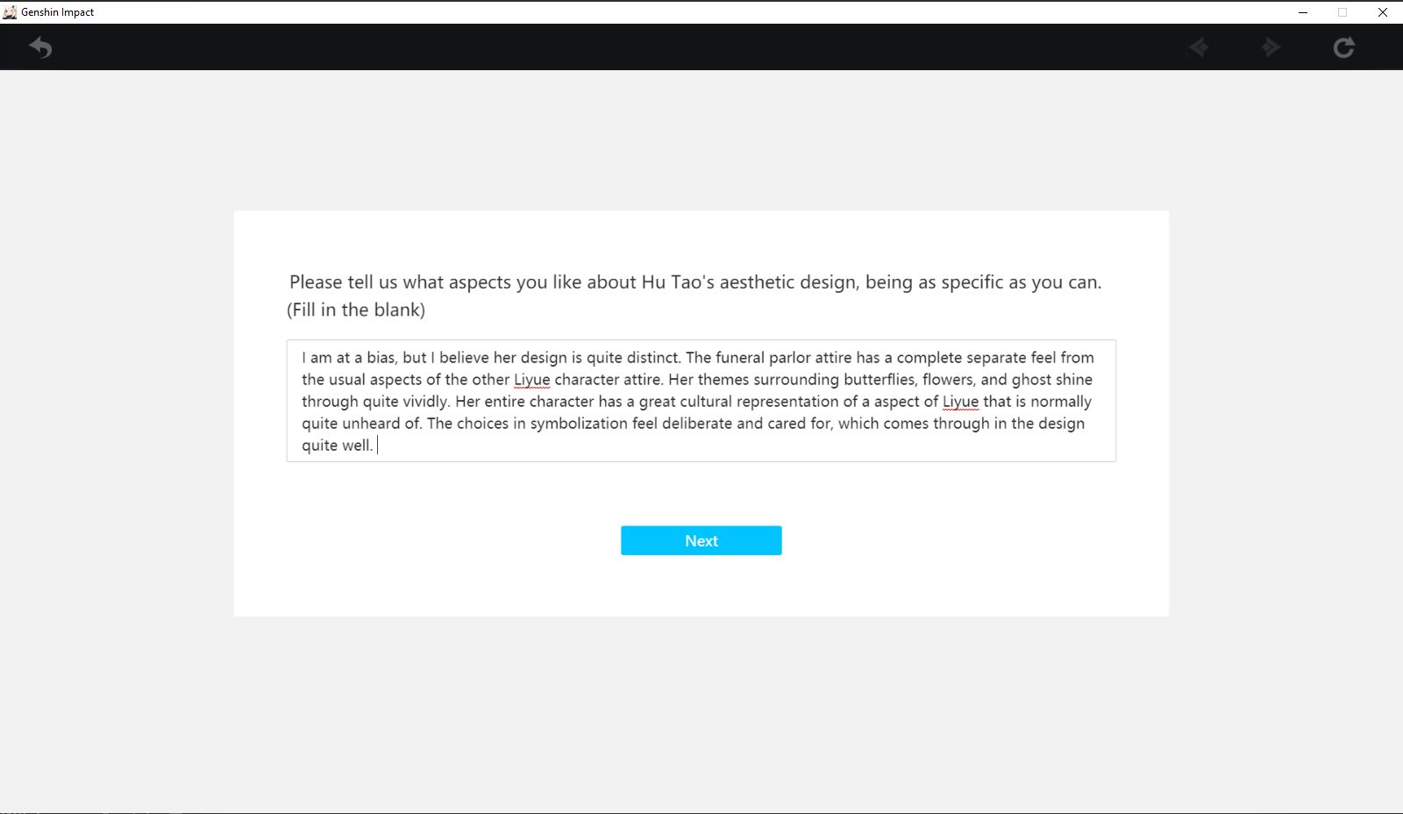Click the disabled maximize window button

(1342, 12)
